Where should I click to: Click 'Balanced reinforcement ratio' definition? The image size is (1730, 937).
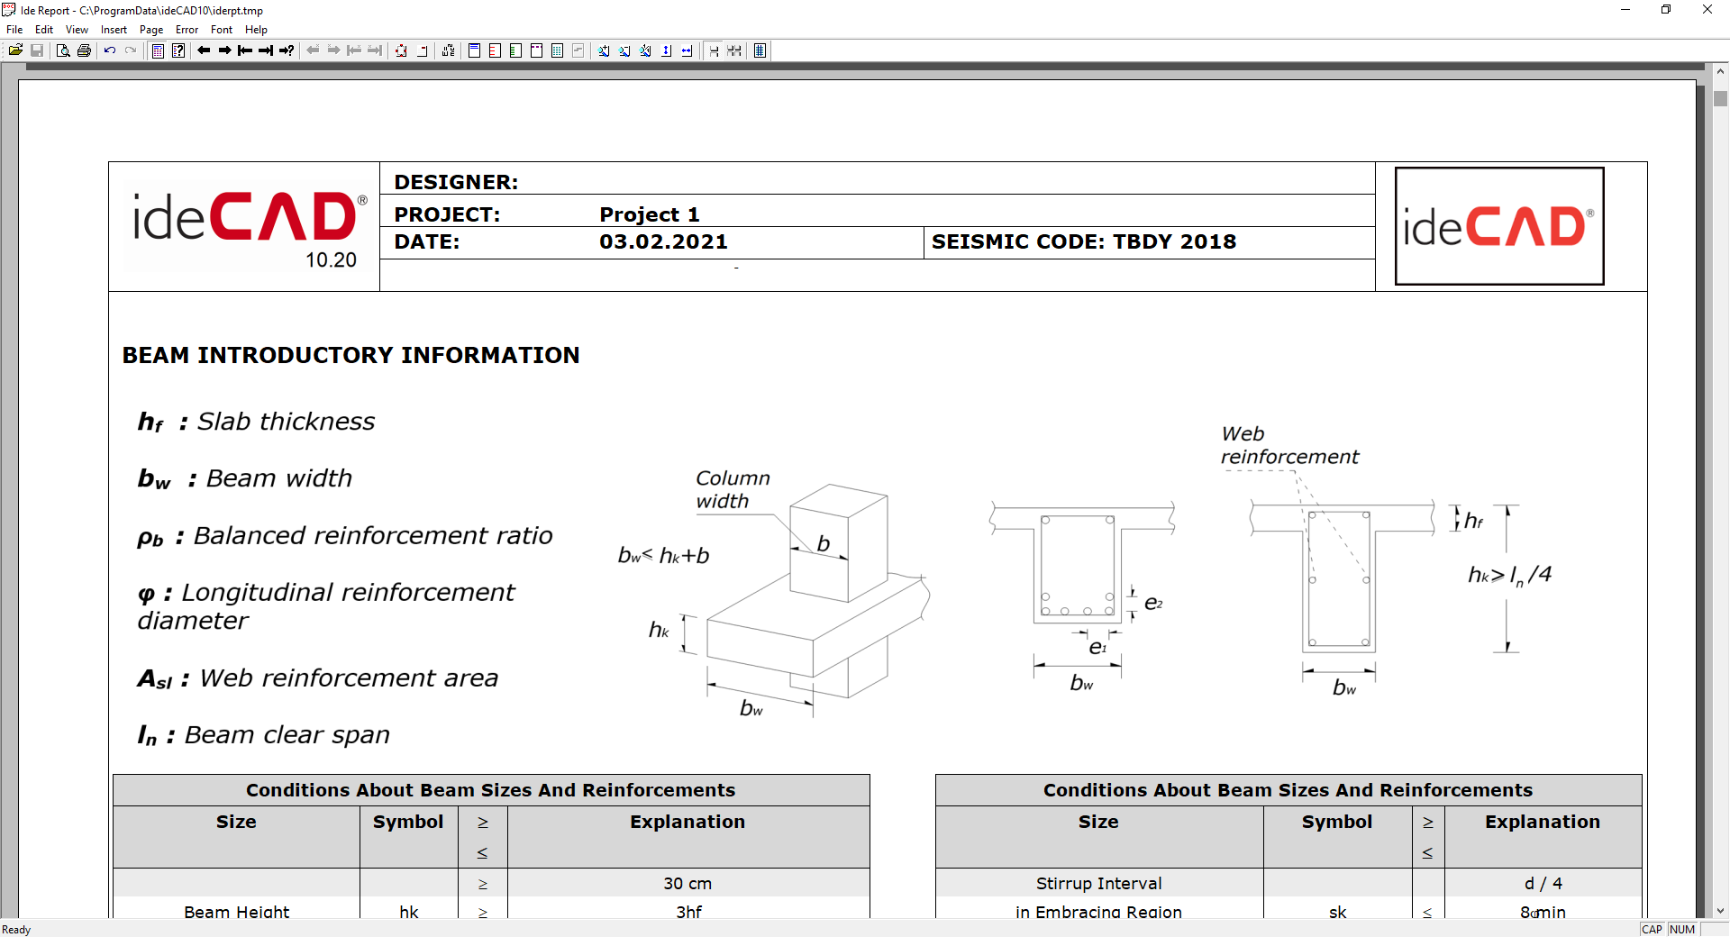[345, 536]
